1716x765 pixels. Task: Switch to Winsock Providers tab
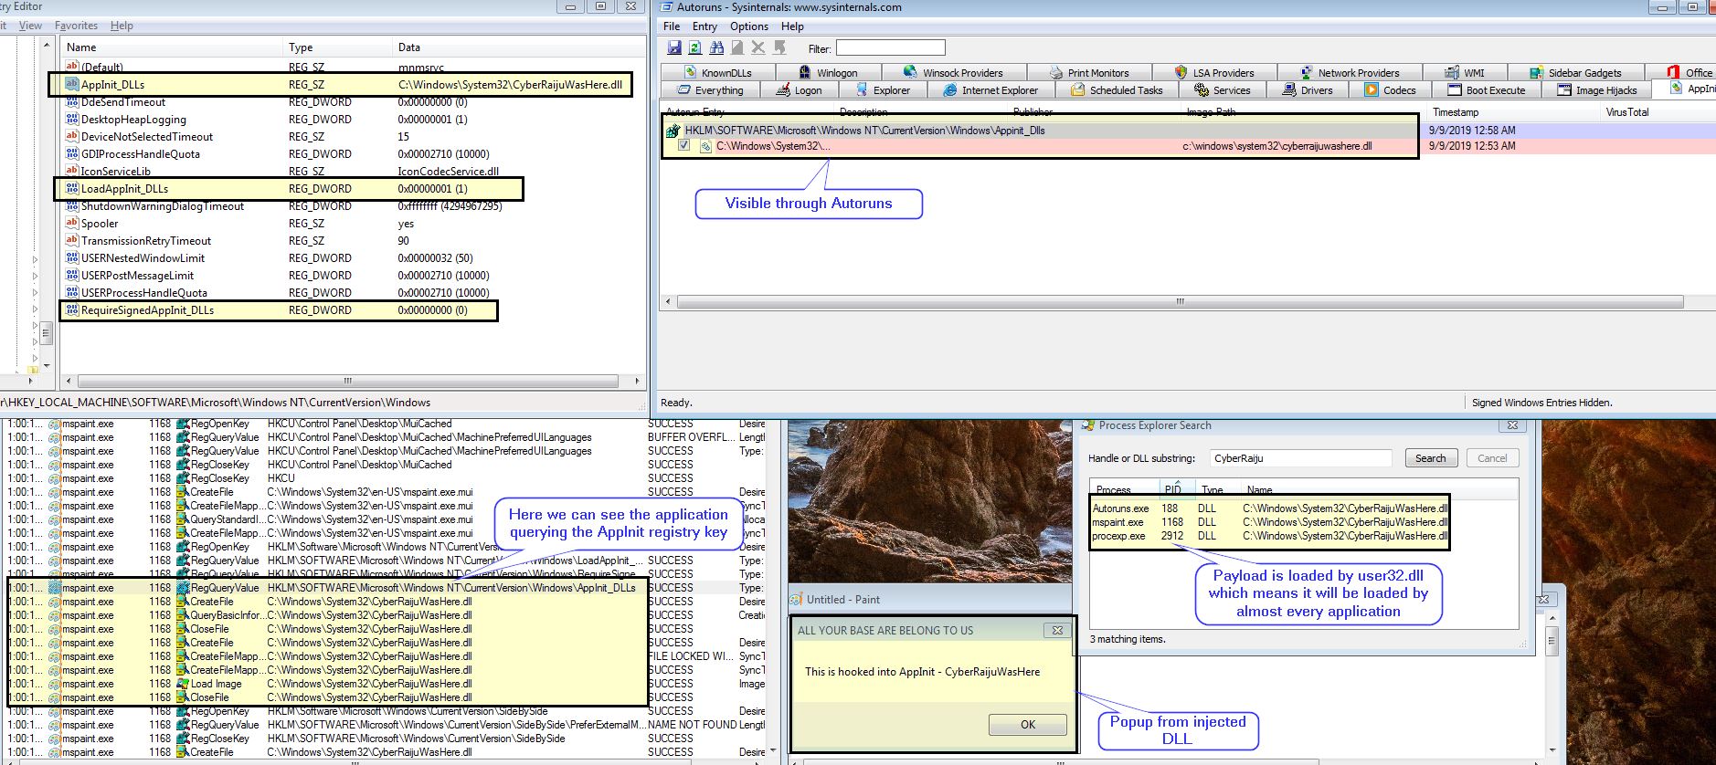tap(953, 72)
